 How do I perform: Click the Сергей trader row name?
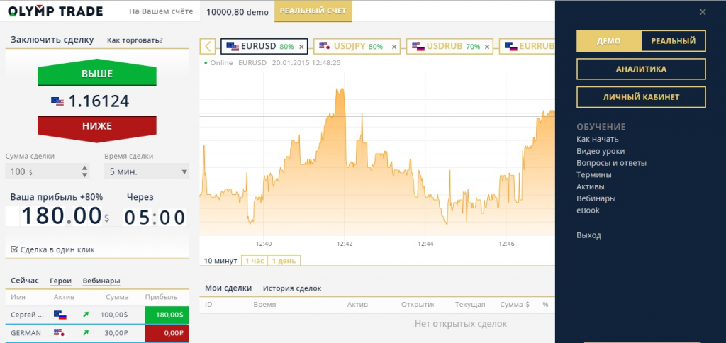click(28, 315)
